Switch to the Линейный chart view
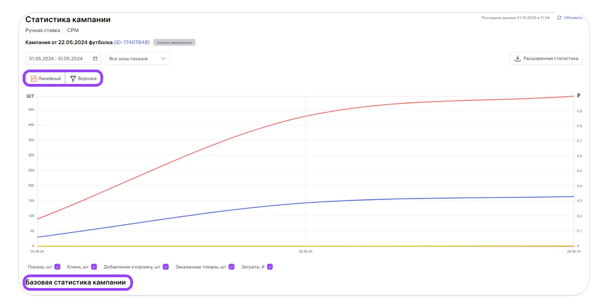 (x=46, y=79)
